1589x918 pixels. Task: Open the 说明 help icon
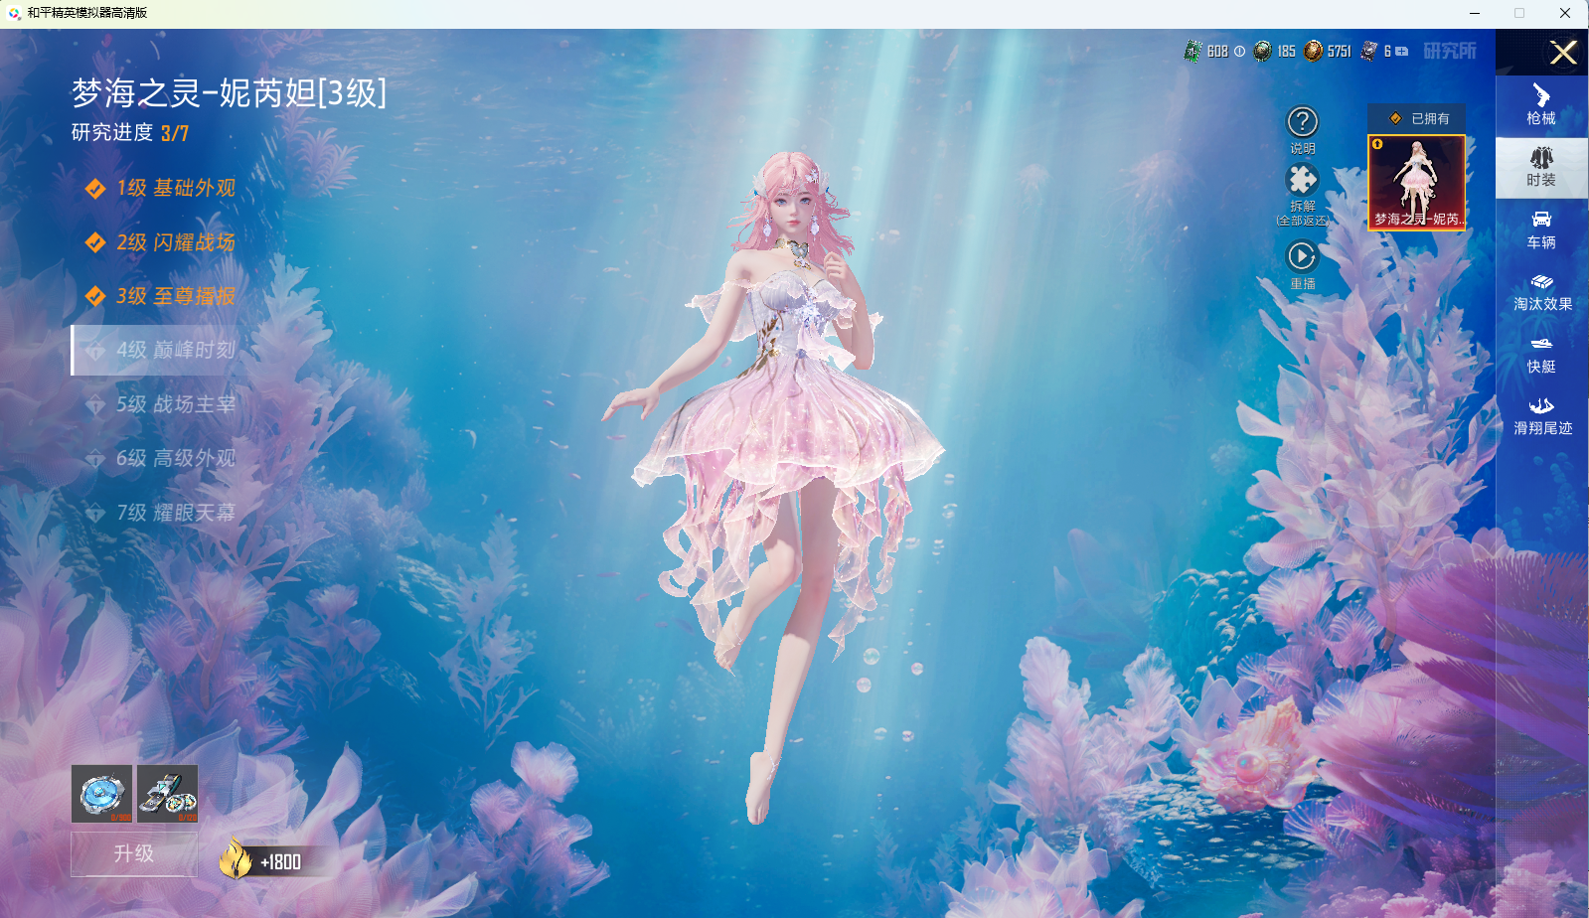coord(1302,123)
